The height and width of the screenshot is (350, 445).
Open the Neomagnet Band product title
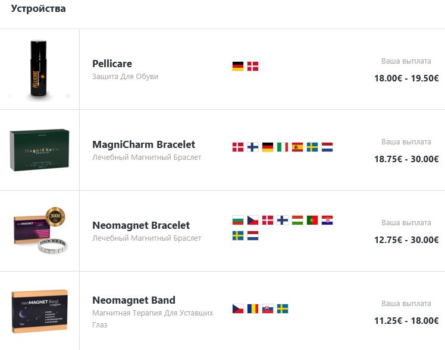point(134,300)
